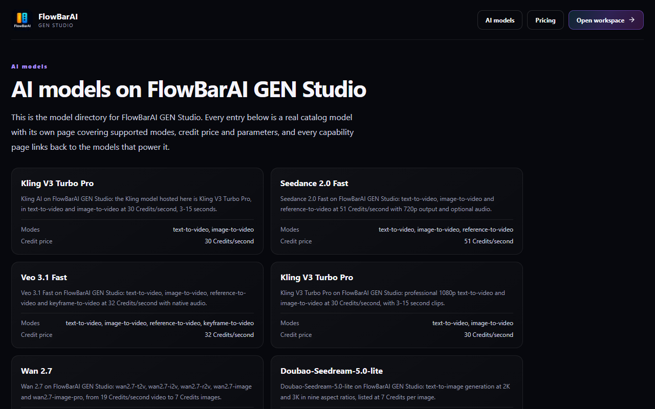This screenshot has height=409, width=655.
Task: Click "Modes" label in Veo 3.1 Fast card
Action: click(30, 323)
